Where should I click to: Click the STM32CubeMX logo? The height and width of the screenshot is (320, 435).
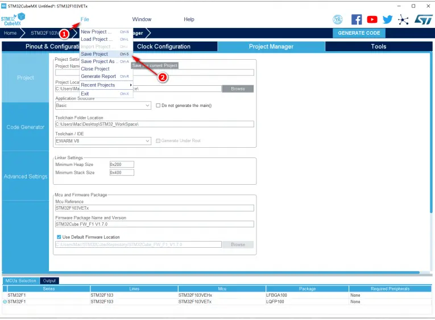13,19
